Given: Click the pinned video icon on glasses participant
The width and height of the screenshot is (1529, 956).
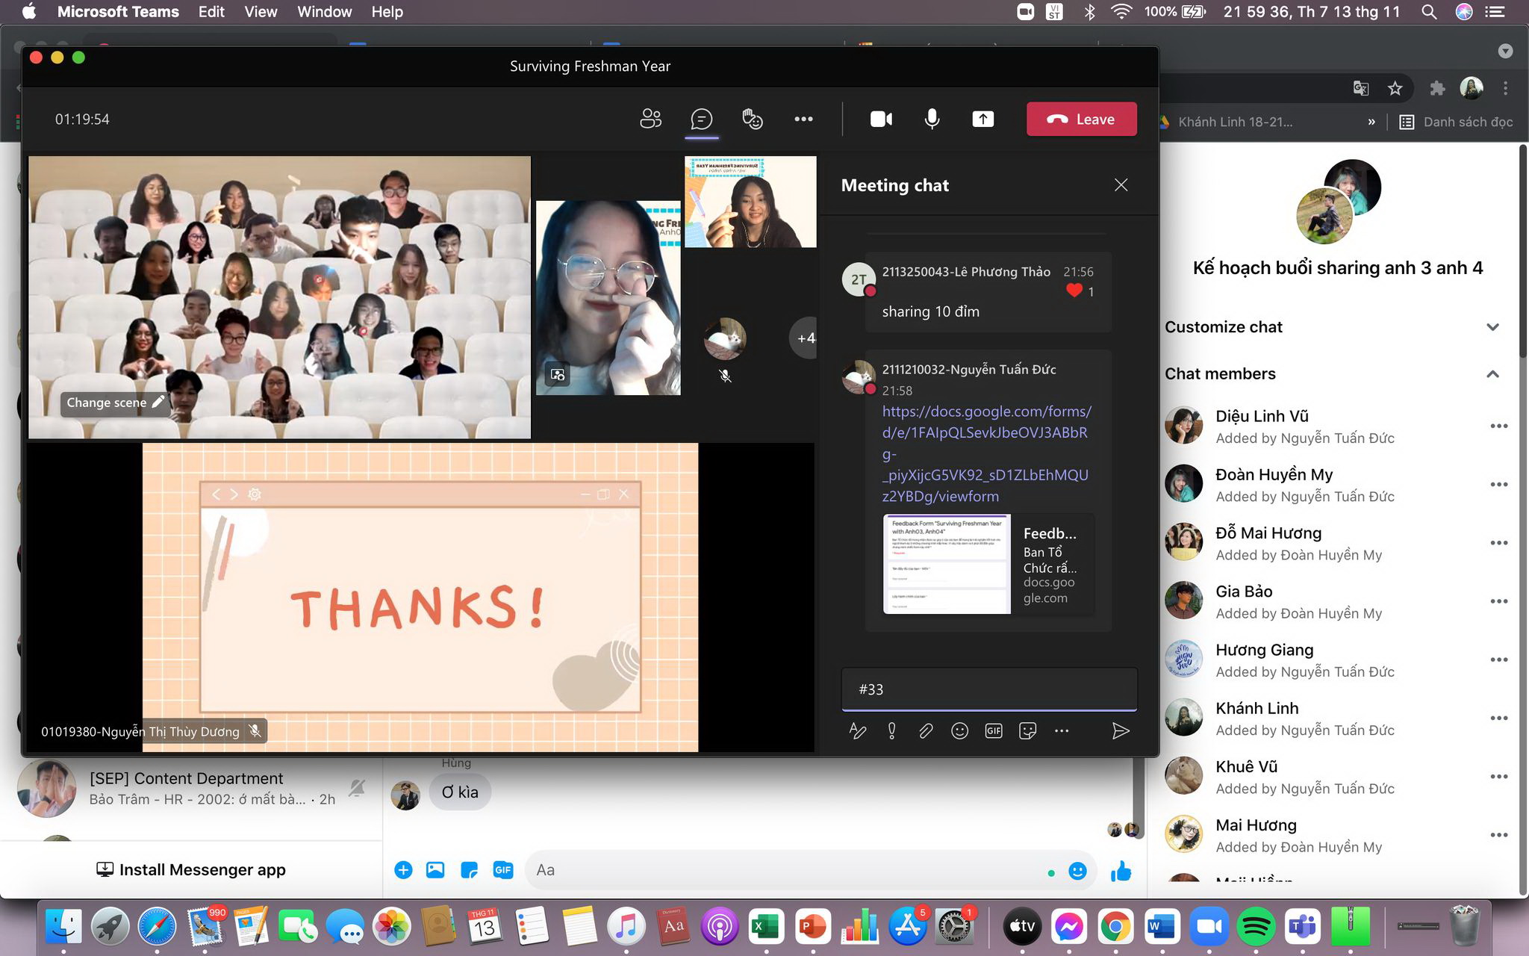Looking at the screenshot, I should pyautogui.click(x=558, y=375).
